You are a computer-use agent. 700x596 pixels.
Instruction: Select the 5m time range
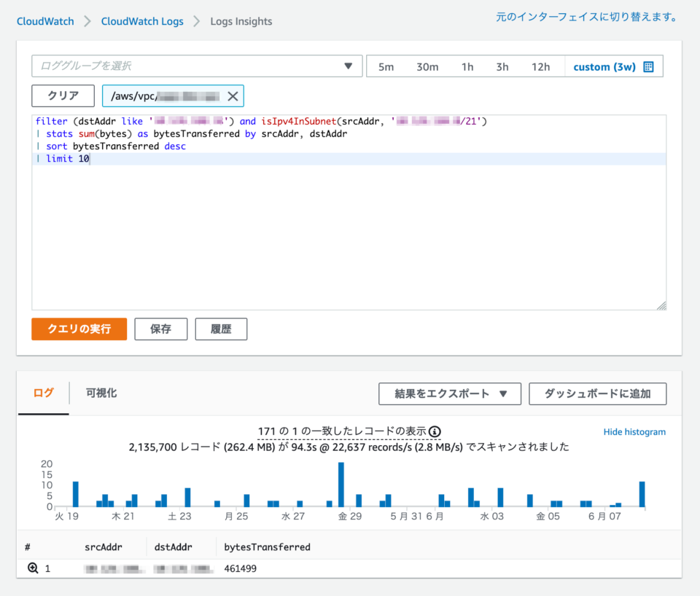[x=386, y=67]
